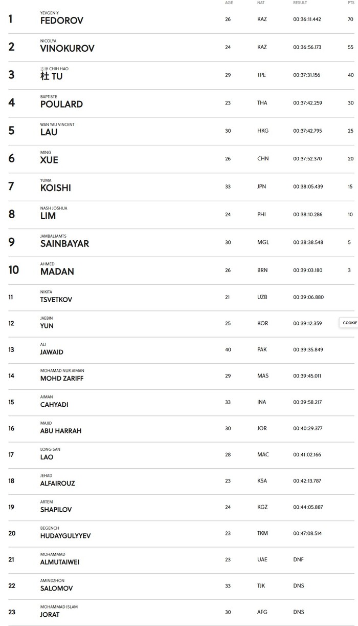
Task: Sort by the NAT column header
Action: click(x=261, y=3)
